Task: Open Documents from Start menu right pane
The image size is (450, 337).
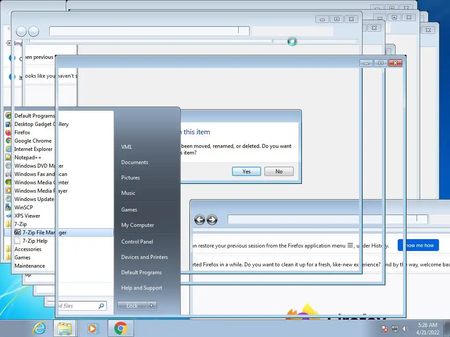Action: (134, 162)
